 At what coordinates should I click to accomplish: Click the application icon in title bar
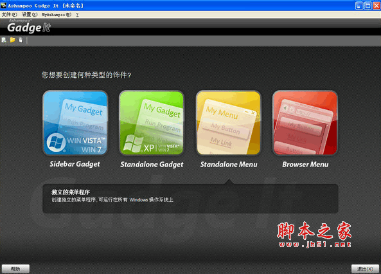pos(3,5)
